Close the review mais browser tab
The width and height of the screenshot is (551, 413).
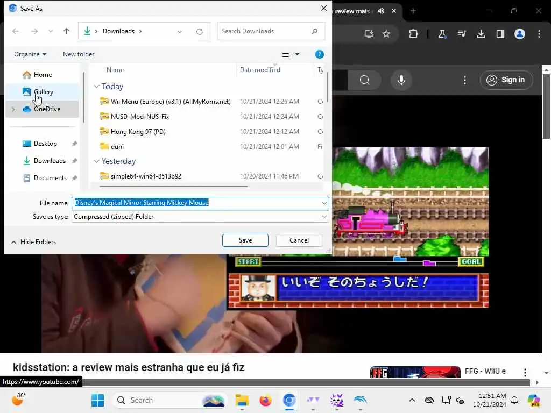pyautogui.click(x=394, y=11)
